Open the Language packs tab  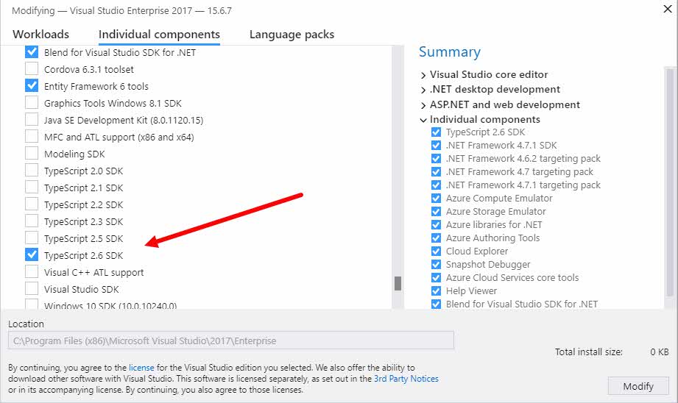coord(292,34)
